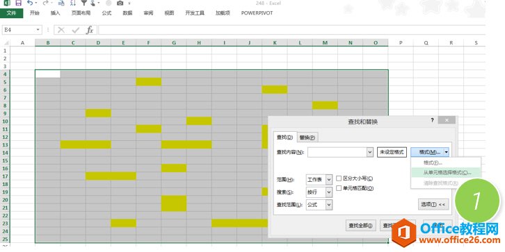Click yellow cell M8
The width and height of the screenshot is (505, 252).
[x=325, y=106]
